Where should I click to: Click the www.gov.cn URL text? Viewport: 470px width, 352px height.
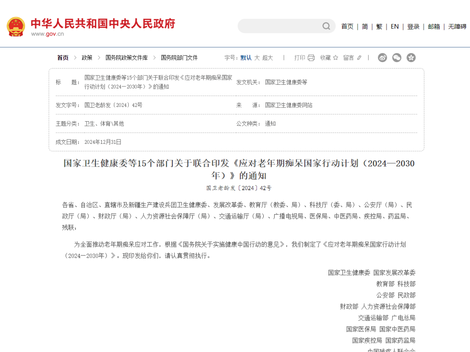(x=47, y=34)
